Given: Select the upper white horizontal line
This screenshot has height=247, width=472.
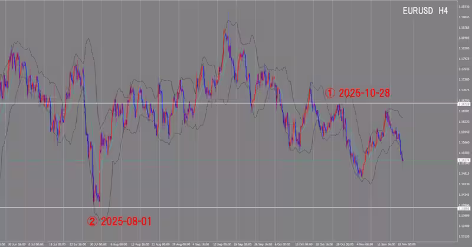Looking at the screenshot, I should coord(177,104).
